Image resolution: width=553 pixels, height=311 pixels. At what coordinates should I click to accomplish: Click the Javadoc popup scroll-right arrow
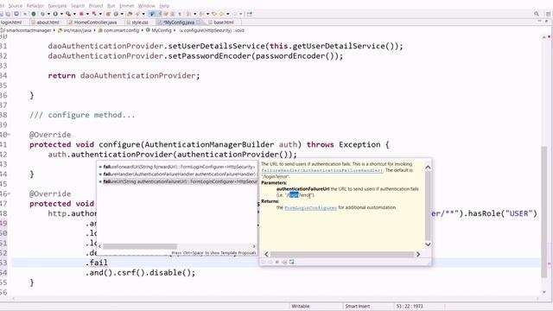[x=418, y=254]
